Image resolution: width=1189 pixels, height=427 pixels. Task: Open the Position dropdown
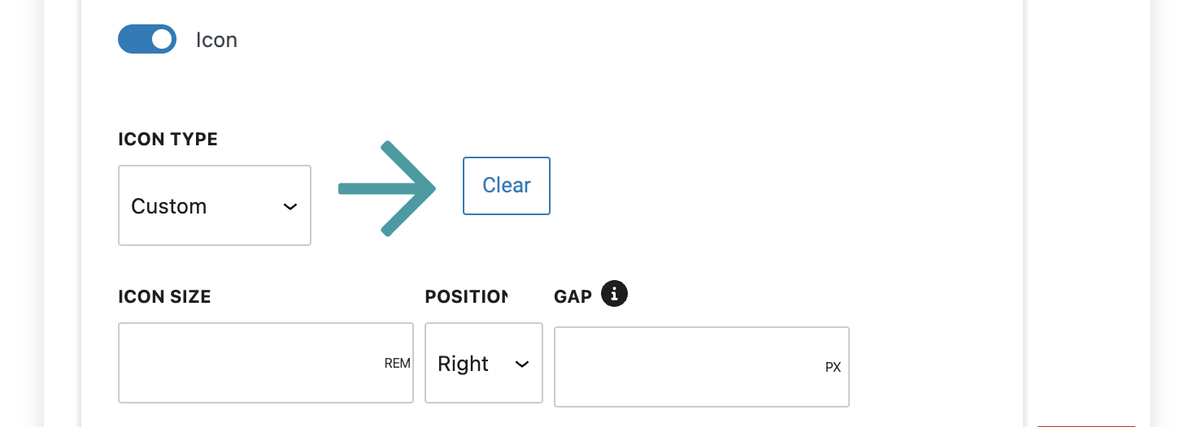pos(483,363)
